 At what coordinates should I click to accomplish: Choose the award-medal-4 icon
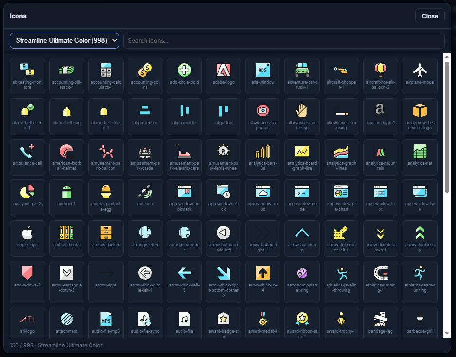click(263, 322)
